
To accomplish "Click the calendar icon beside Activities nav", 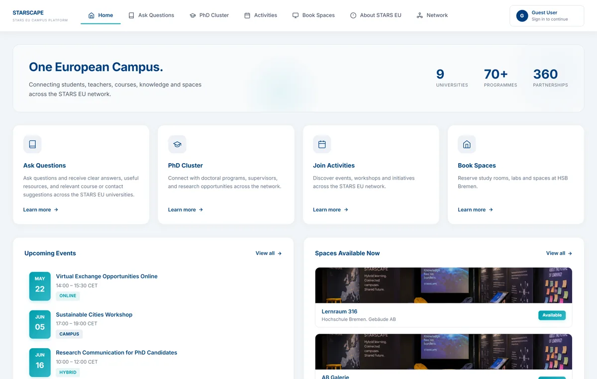I will pyautogui.click(x=247, y=15).
